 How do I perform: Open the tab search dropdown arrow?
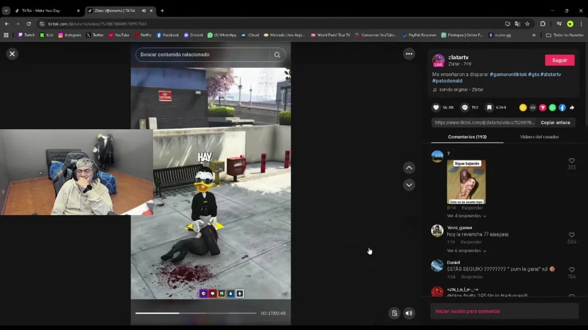coord(6,11)
